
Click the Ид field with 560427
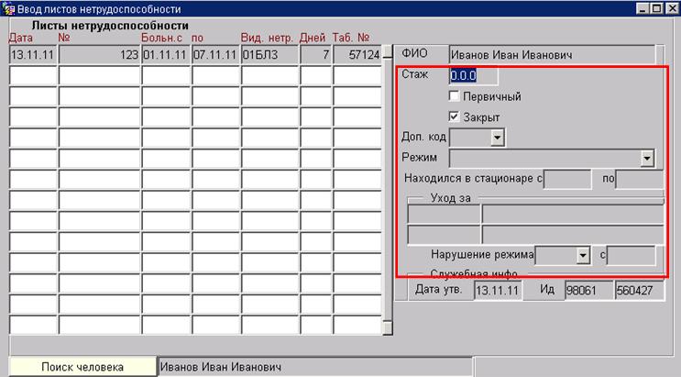pyautogui.click(x=639, y=290)
